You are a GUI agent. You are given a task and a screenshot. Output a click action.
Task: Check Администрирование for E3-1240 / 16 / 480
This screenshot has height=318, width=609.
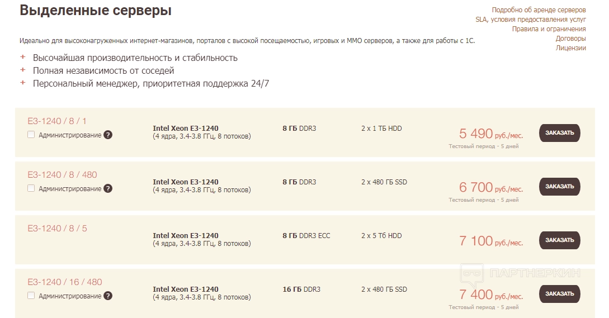pos(31,296)
